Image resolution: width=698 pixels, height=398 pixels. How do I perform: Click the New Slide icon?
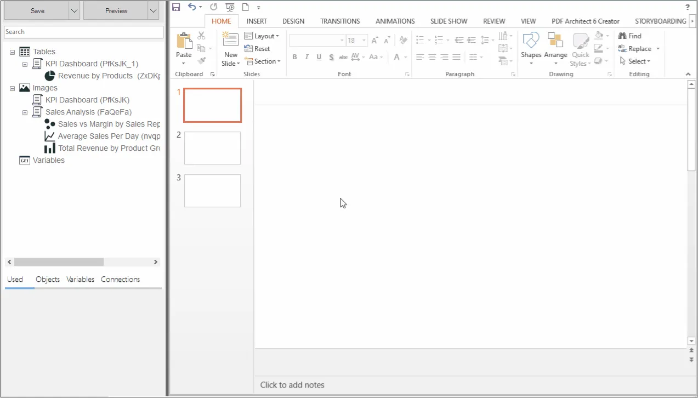pyautogui.click(x=230, y=41)
